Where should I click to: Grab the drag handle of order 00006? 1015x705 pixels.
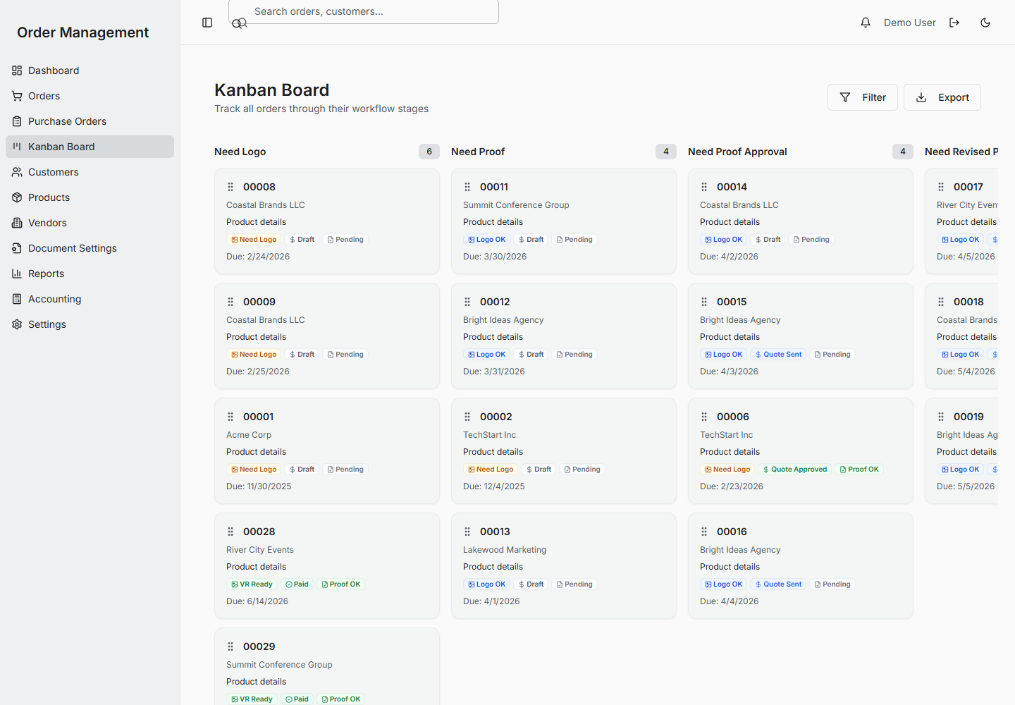click(x=704, y=417)
